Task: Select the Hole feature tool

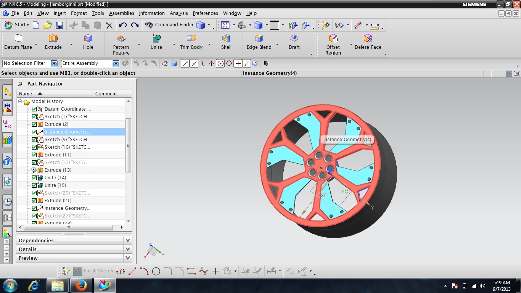Action: pos(88,39)
